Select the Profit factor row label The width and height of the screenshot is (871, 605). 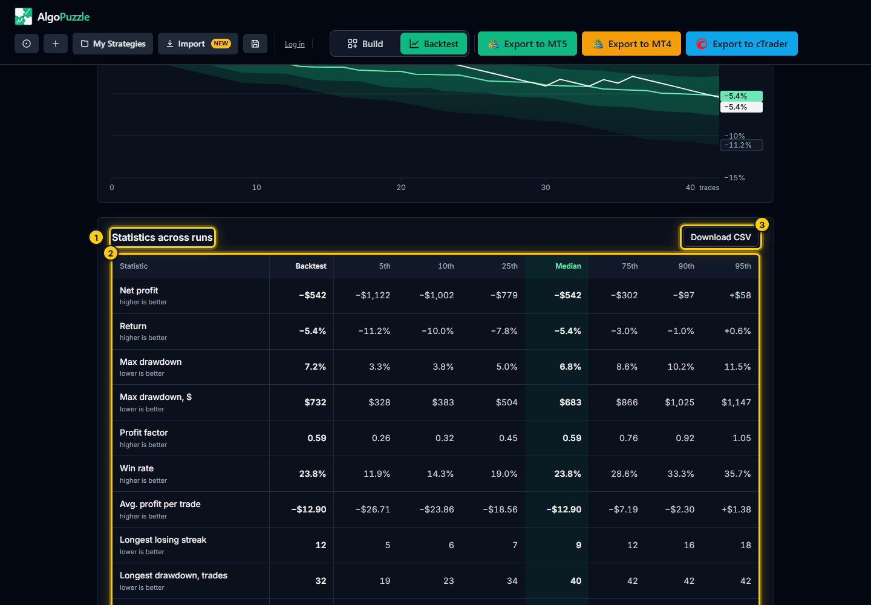pos(143,433)
